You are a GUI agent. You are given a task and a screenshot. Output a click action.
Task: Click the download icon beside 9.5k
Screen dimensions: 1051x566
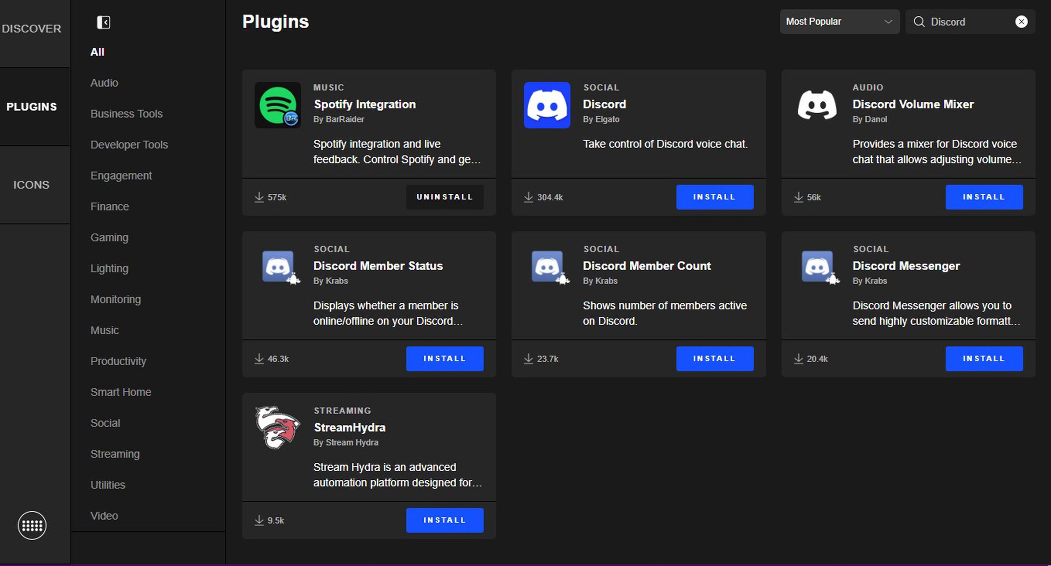coord(259,521)
